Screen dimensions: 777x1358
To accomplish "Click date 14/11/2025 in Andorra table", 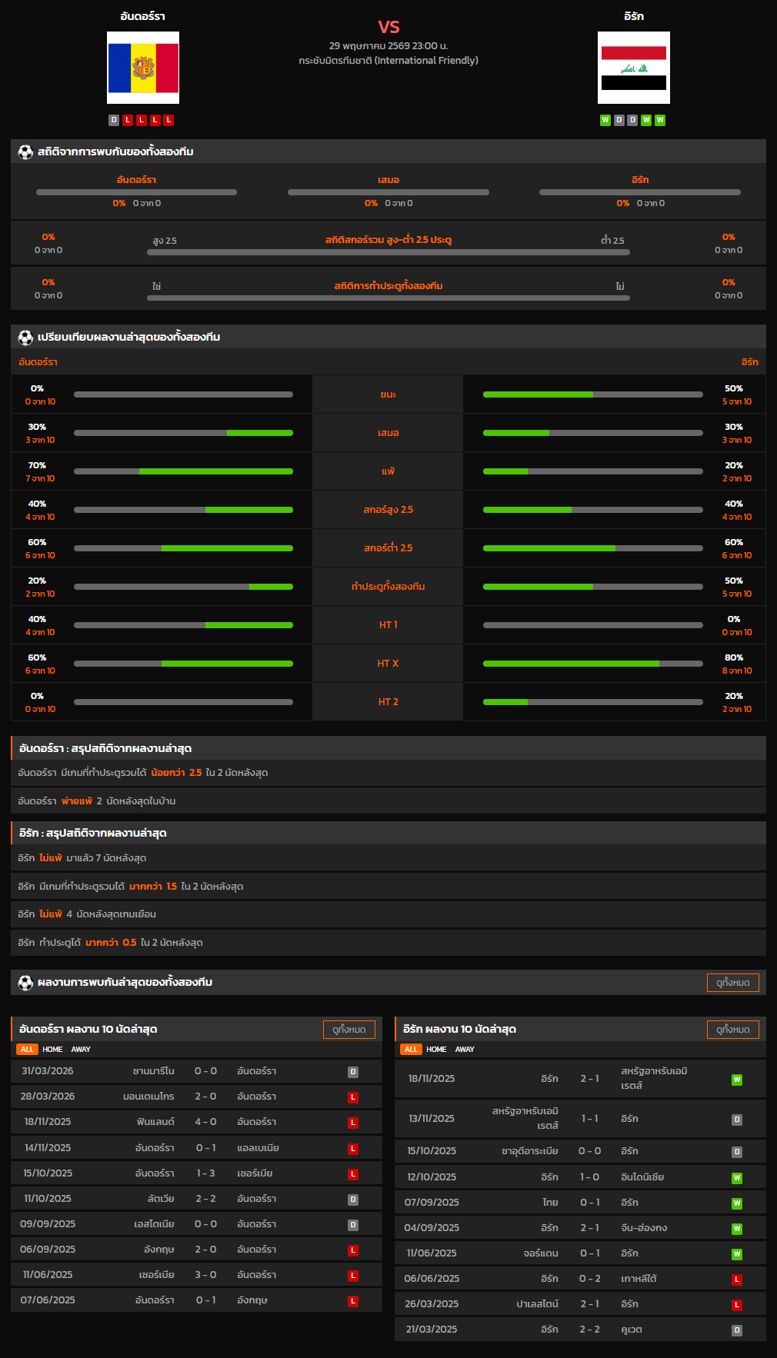I will (48, 1148).
